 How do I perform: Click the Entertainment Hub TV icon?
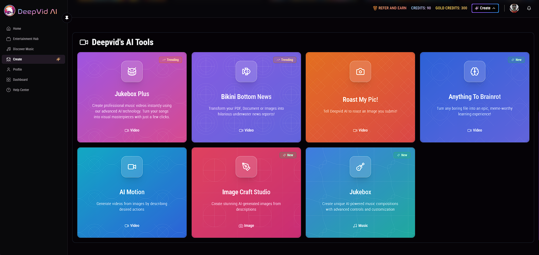click(x=9, y=39)
